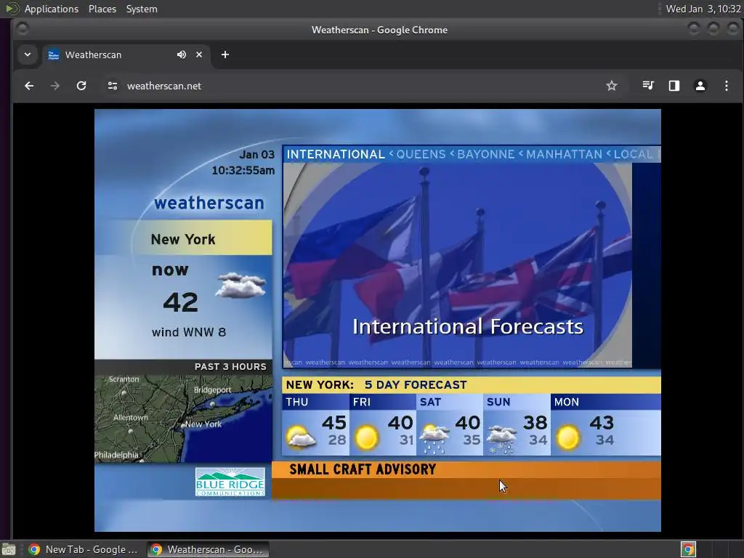Close the Weatherscan tab
Viewport: 744px width, 558px height.
tap(199, 54)
